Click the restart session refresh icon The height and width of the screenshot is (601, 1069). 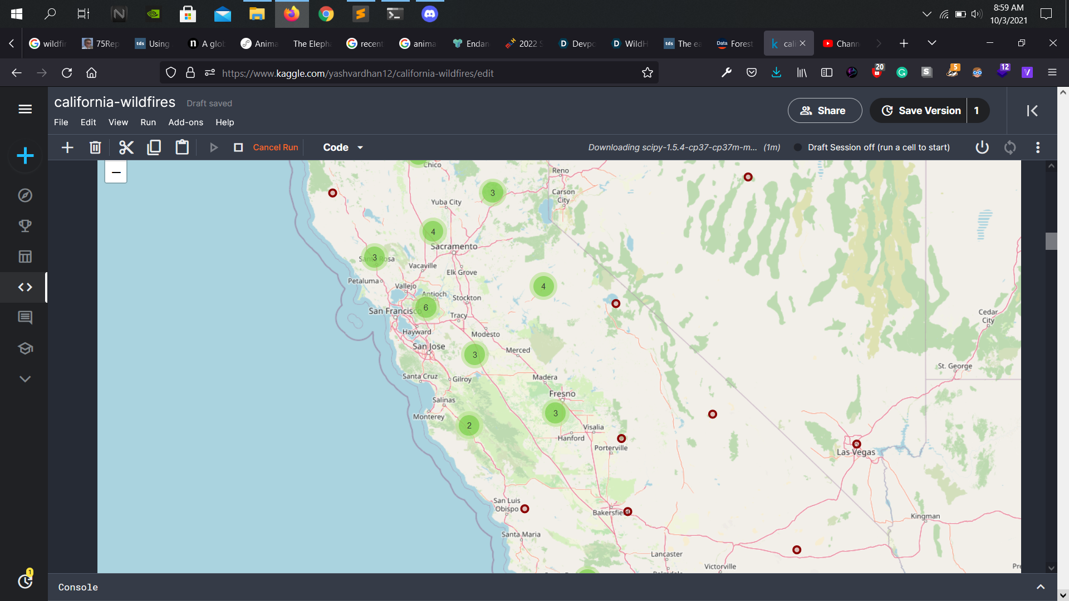tap(1010, 147)
